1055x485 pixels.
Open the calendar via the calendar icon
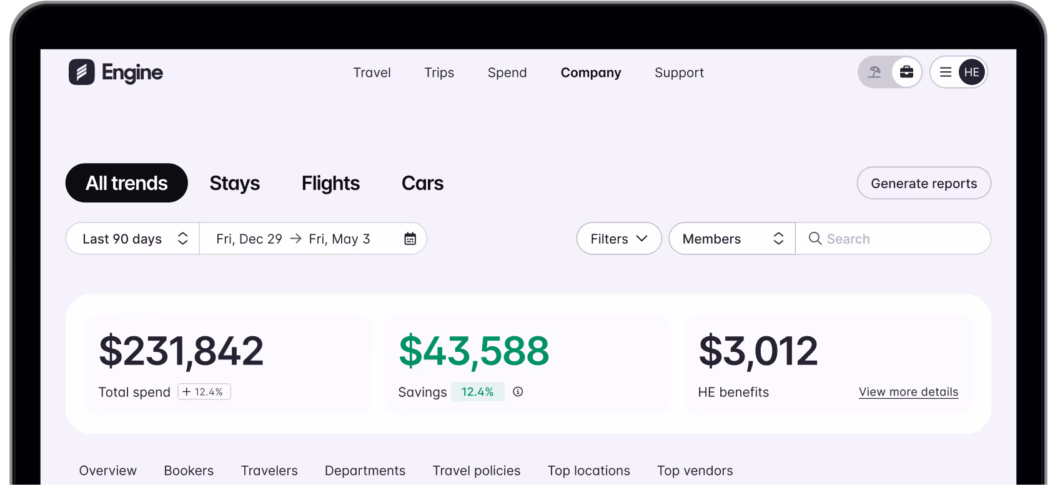(x=409, y=238)
